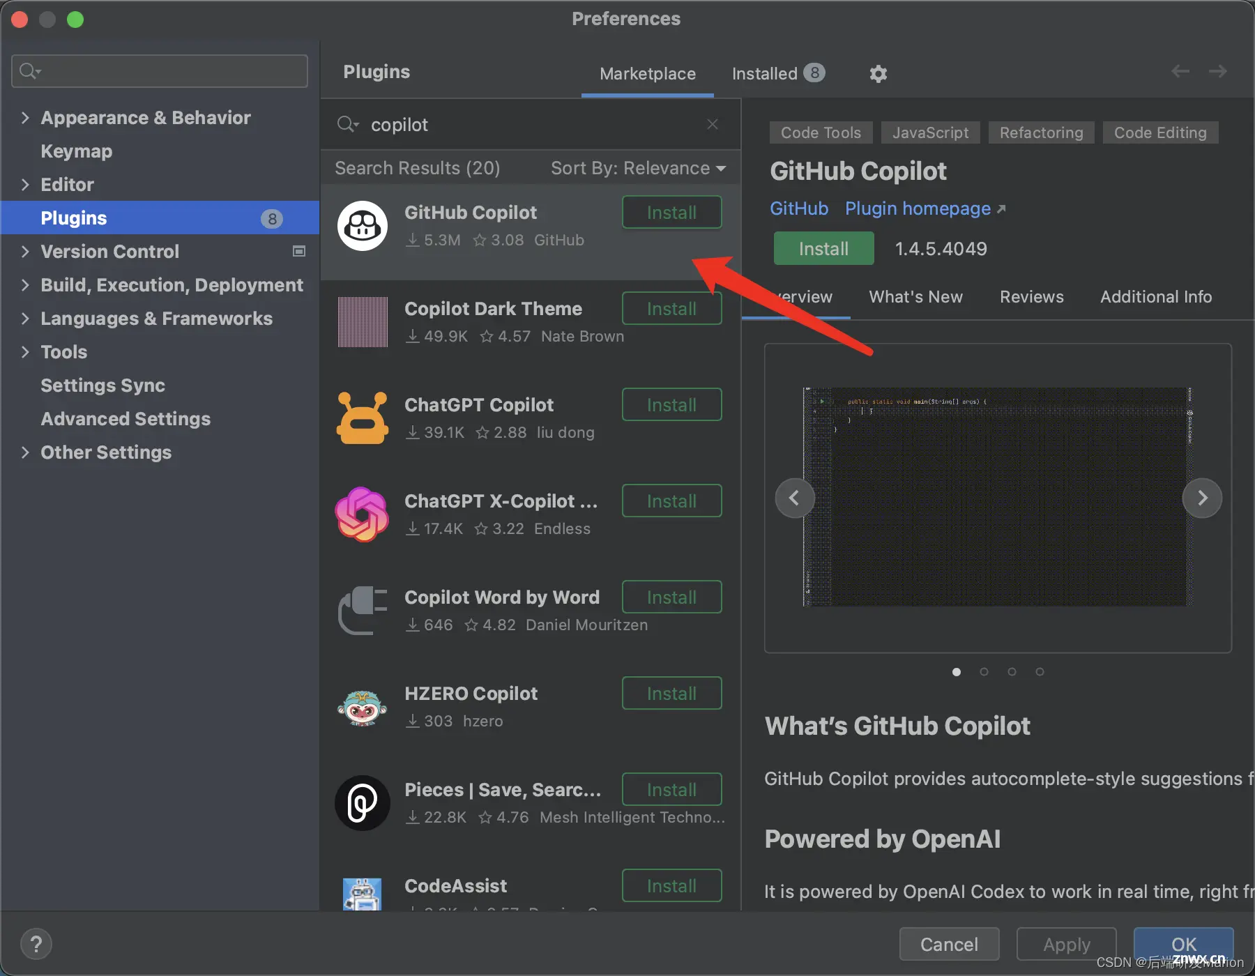Select Plugins in the settings sidebar
Screen dimensions: 1255x976
tap(160, 218)
